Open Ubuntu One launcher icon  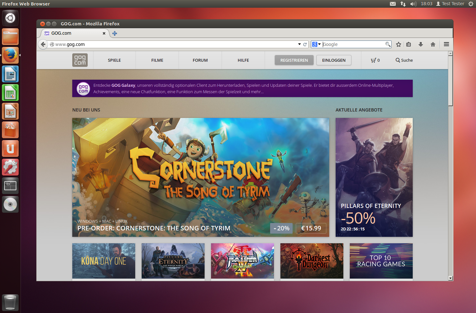[x=10, y=148]
